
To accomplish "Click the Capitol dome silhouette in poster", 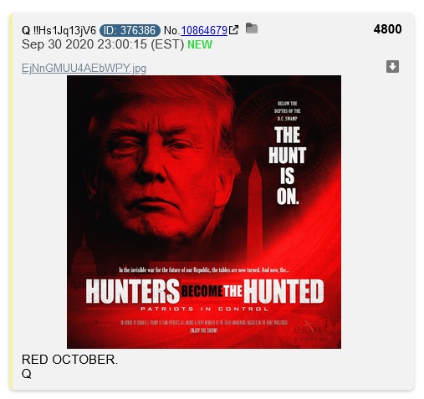I will (84, 258).
